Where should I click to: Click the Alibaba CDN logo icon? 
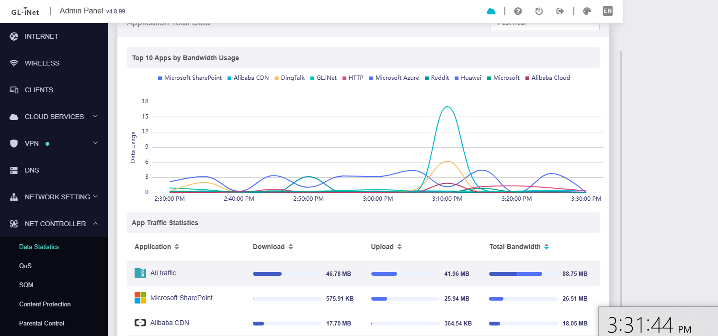(140, 323)
